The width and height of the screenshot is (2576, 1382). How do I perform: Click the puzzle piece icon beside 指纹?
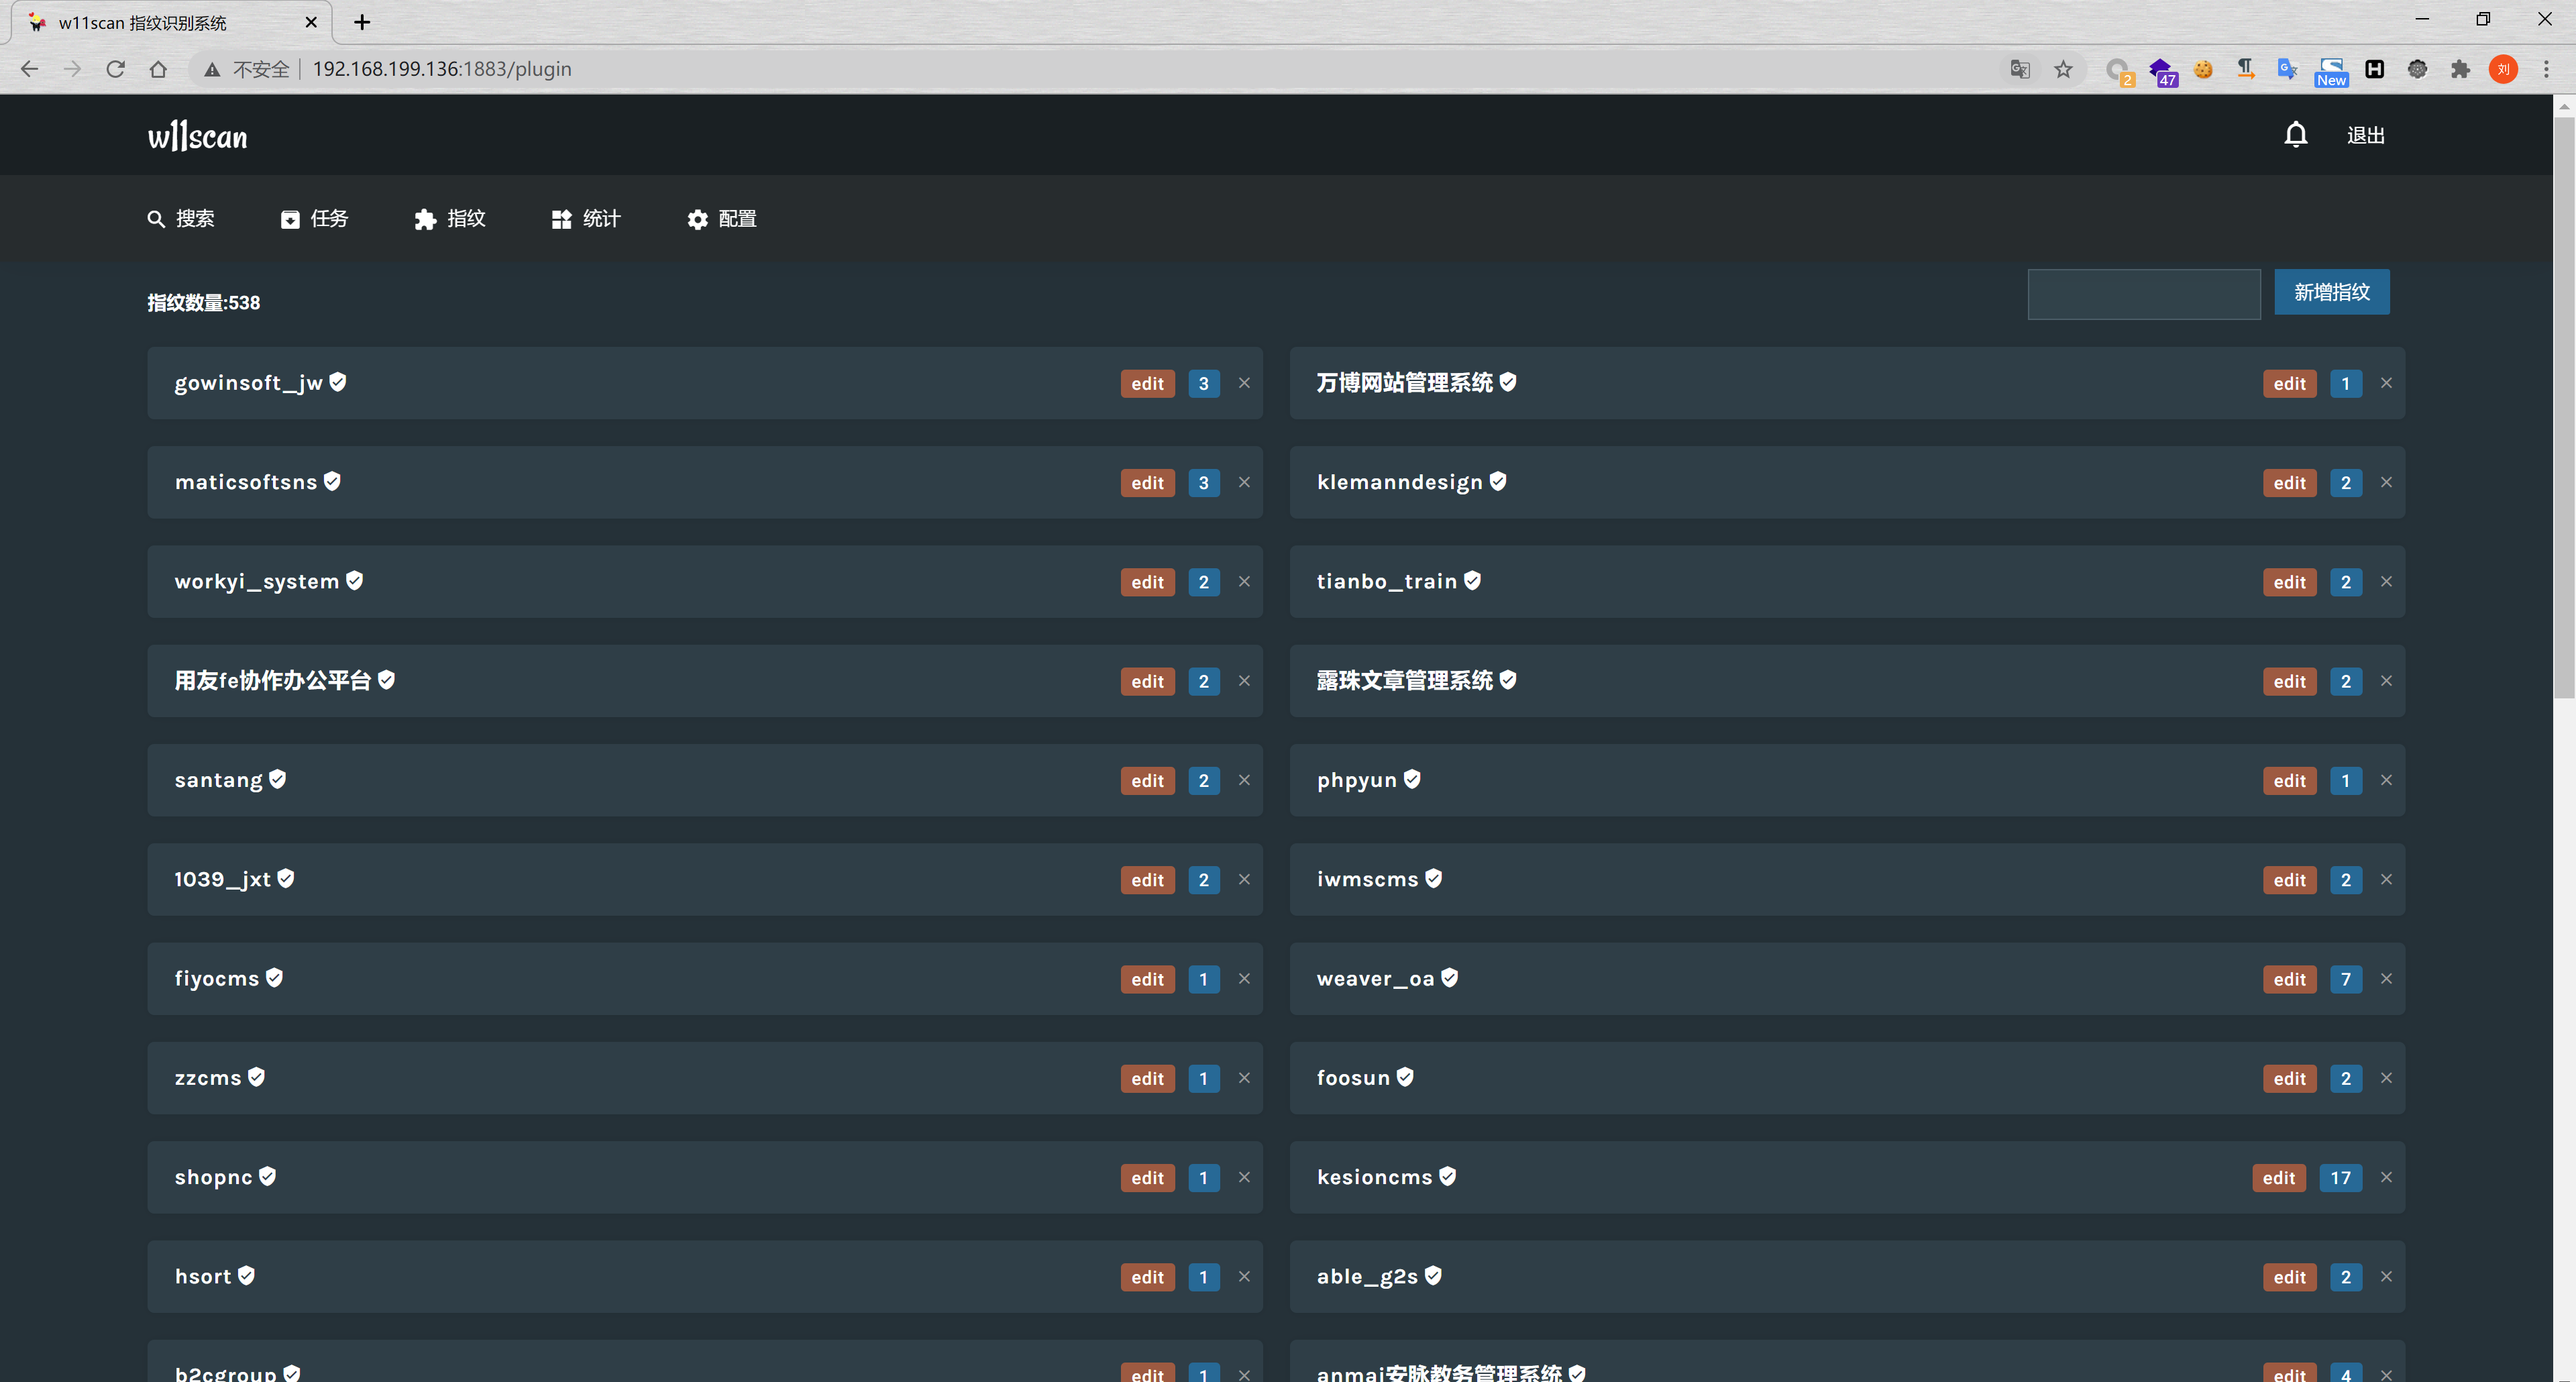click(425, 219)
